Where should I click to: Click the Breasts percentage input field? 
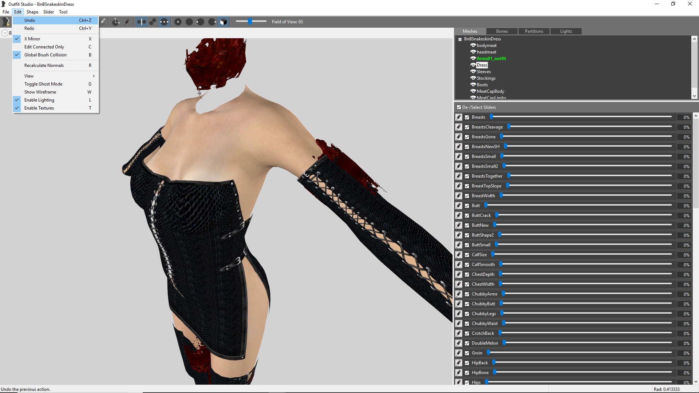[x=684, y=117]
